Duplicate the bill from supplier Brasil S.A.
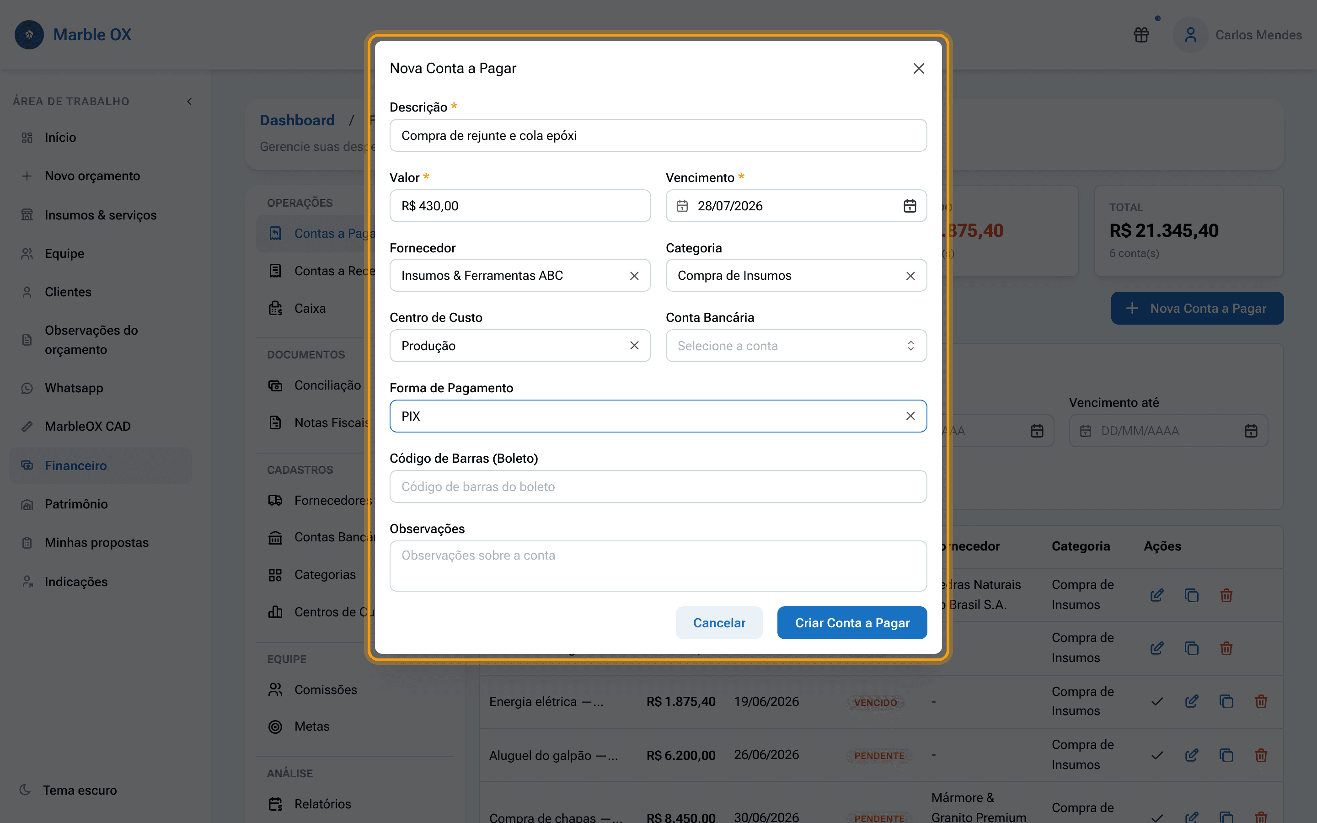Screen dimensions: 1317x823 point(1192,595)
